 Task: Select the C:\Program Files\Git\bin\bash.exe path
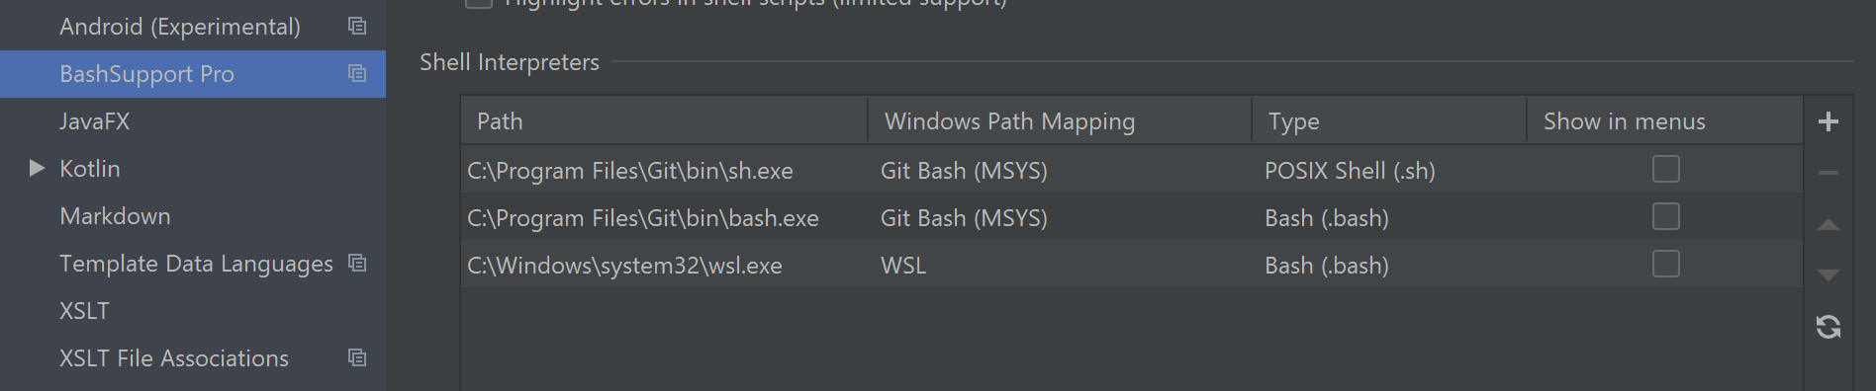point(643,218)
